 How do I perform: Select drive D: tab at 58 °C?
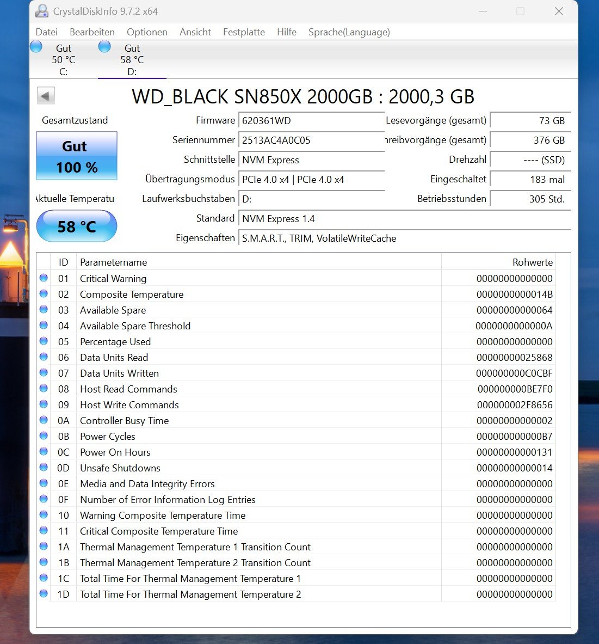pos(132,59)
